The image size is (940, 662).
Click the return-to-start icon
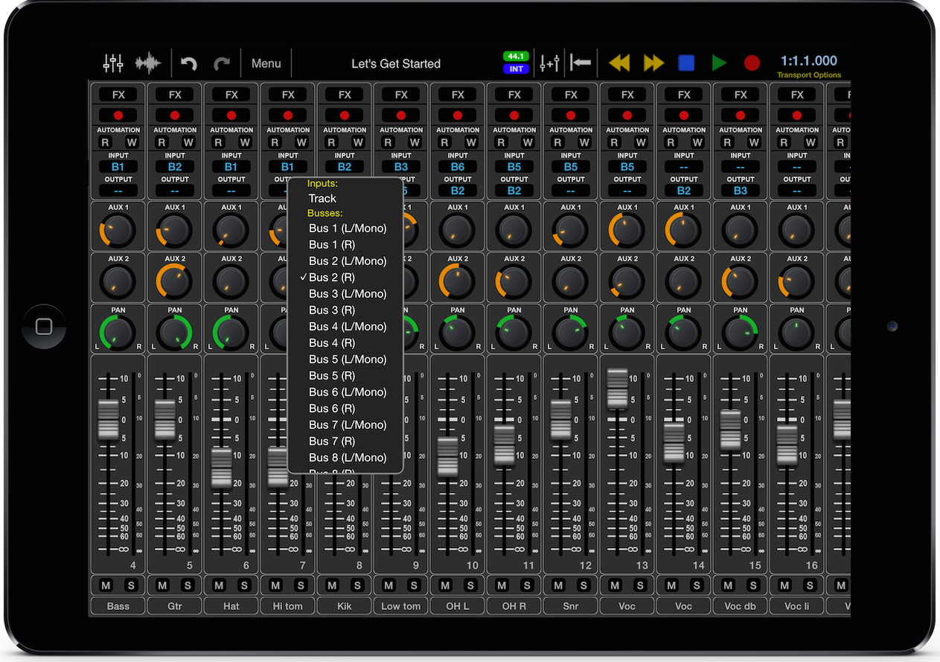[x=581, y=63]
